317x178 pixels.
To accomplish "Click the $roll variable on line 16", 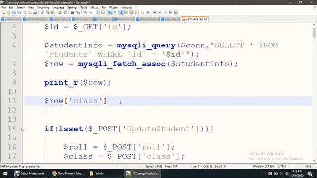I will (x=76, y=147).
